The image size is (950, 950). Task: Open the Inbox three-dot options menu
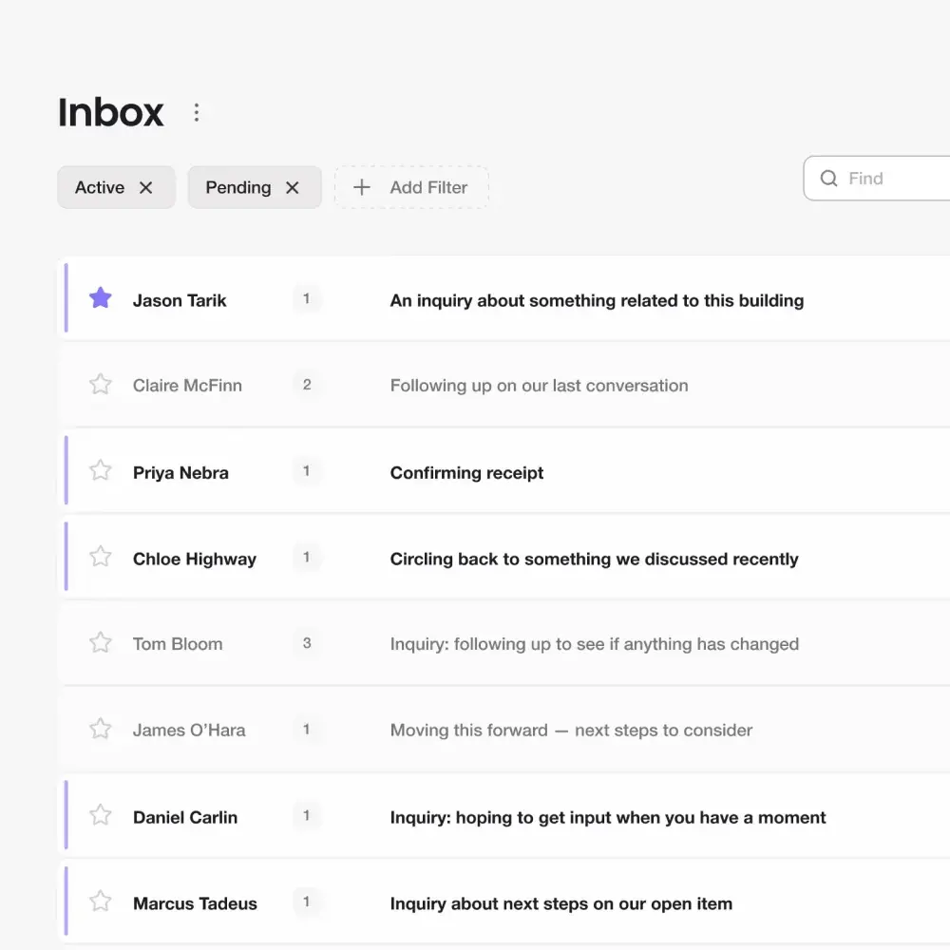(197, 112)
